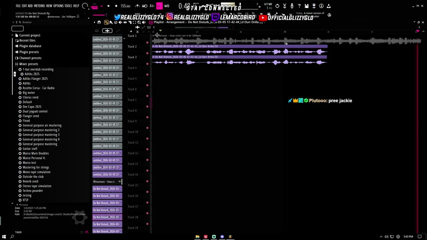Image resolution: width=427 pixels, height=240 pixels.
Task: Select the Mute tool with speaker-x icon
Action: 120,22
